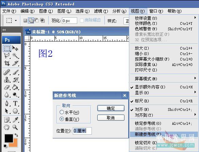Viewport: 199px width, 152px height.
Task: Toggle 对齐(N) snap option
Action: click(164, 109)
